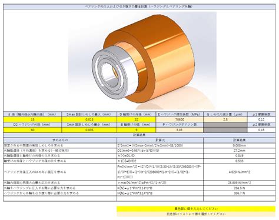
Task: Select the D1 result cell showing 27.2mm
Action: (x=239, y=151)
